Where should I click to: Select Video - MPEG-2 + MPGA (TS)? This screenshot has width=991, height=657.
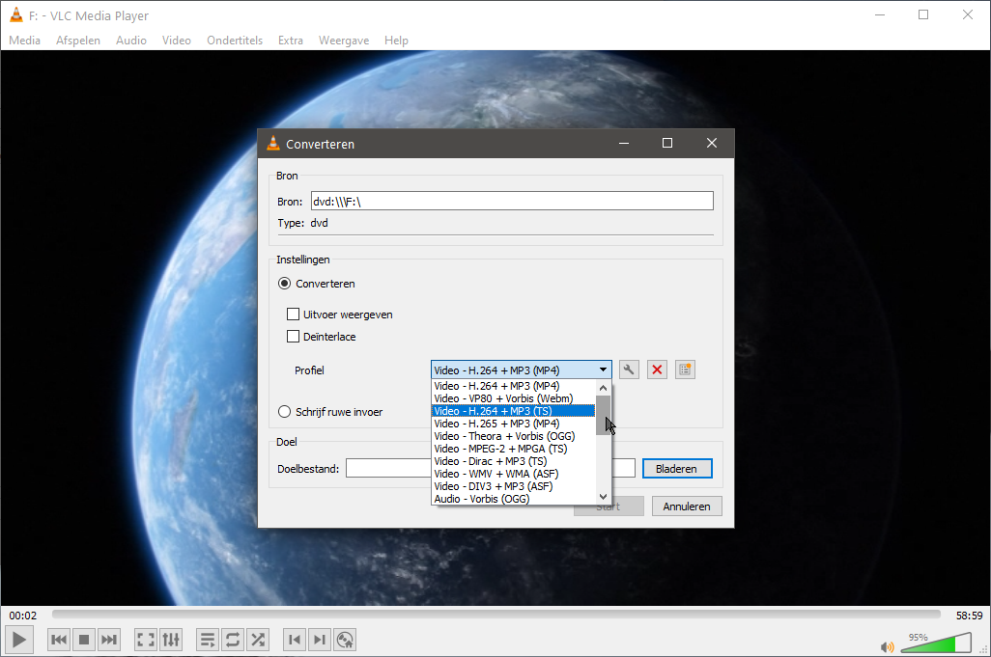point(513,449)
